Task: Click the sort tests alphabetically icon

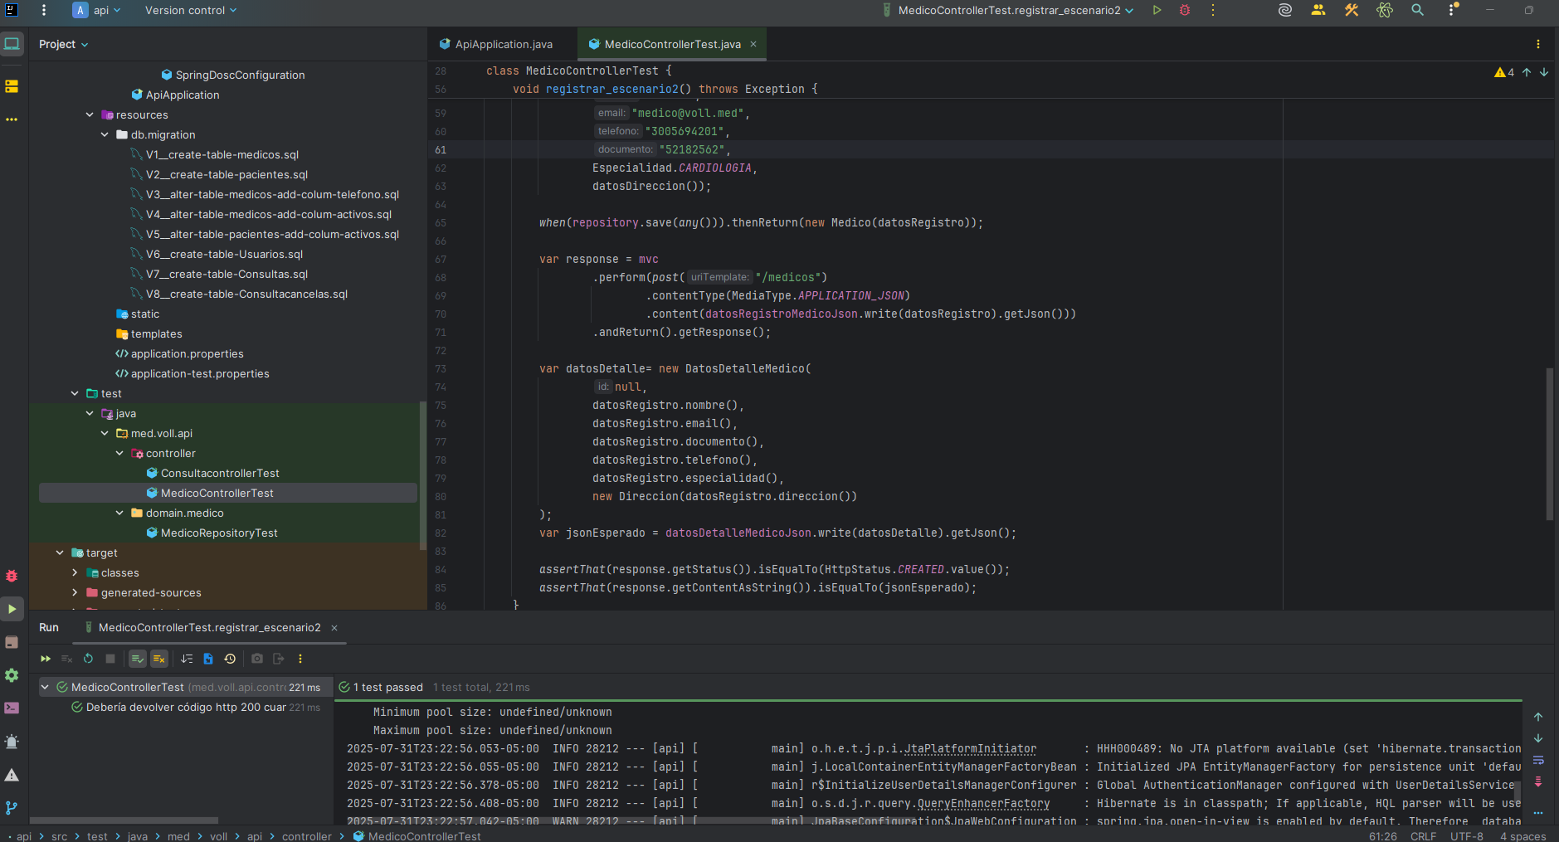Action: point(187,659)
